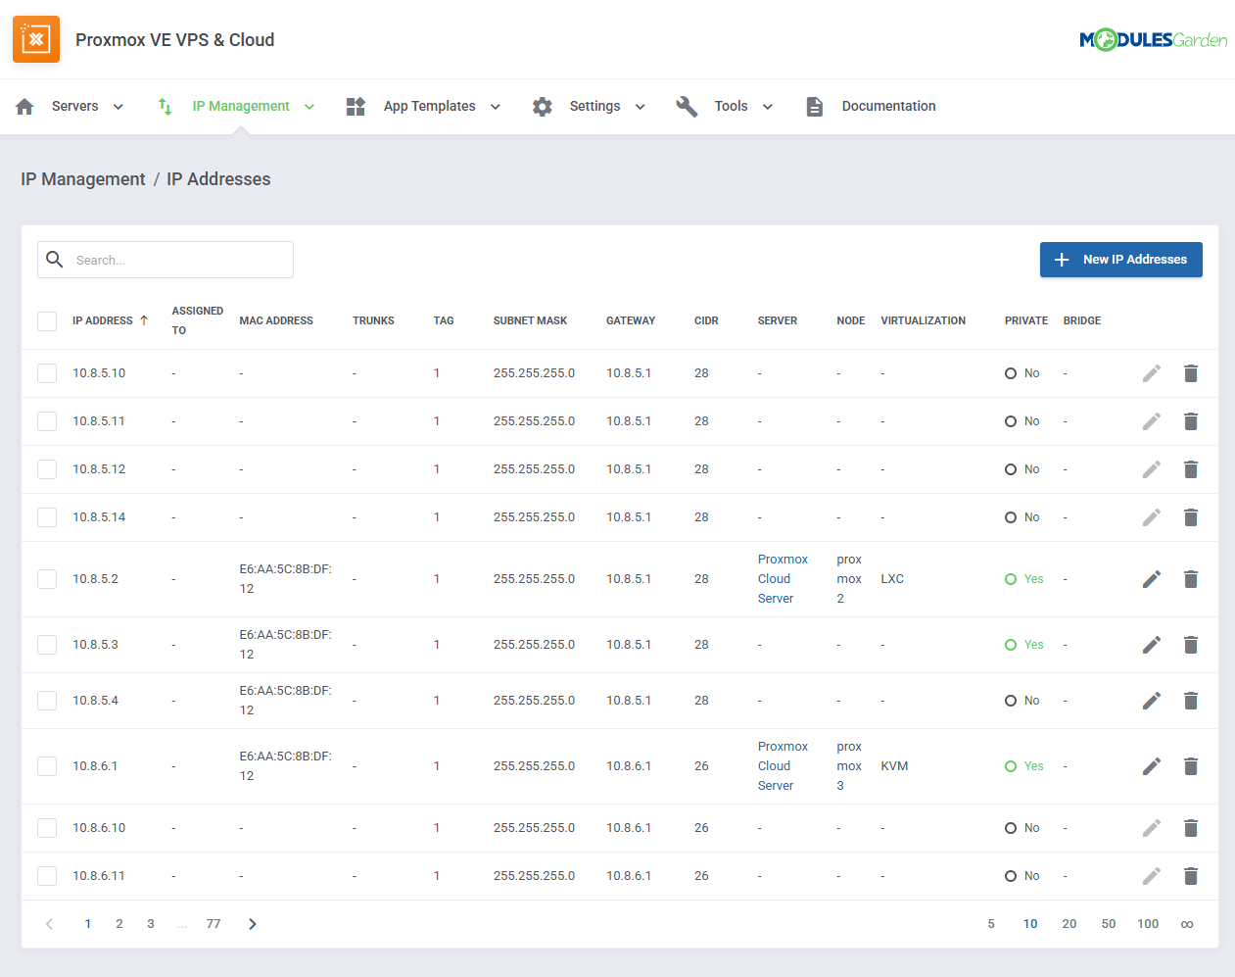Go to previous page with left chevron

coord(49,924)
